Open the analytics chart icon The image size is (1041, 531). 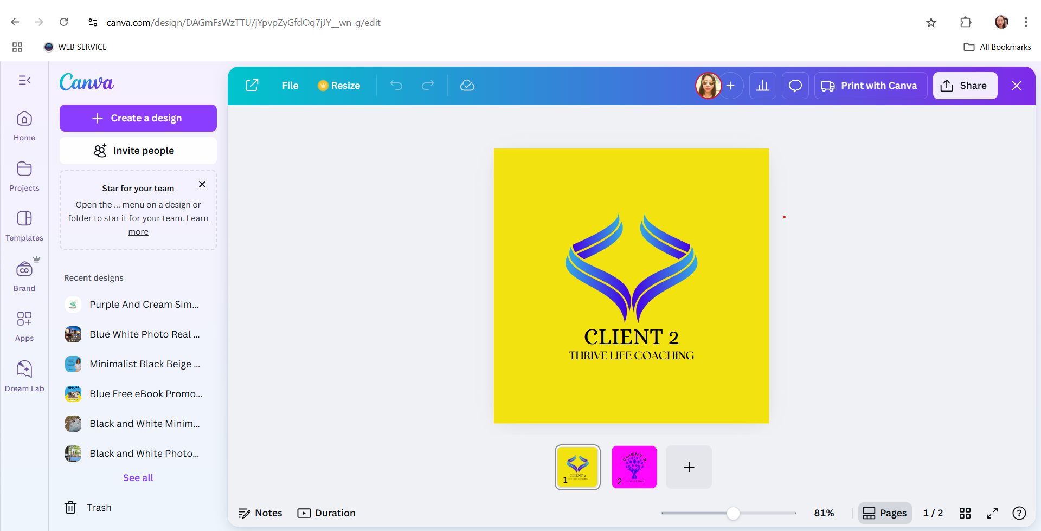click(x=763, y=86)
